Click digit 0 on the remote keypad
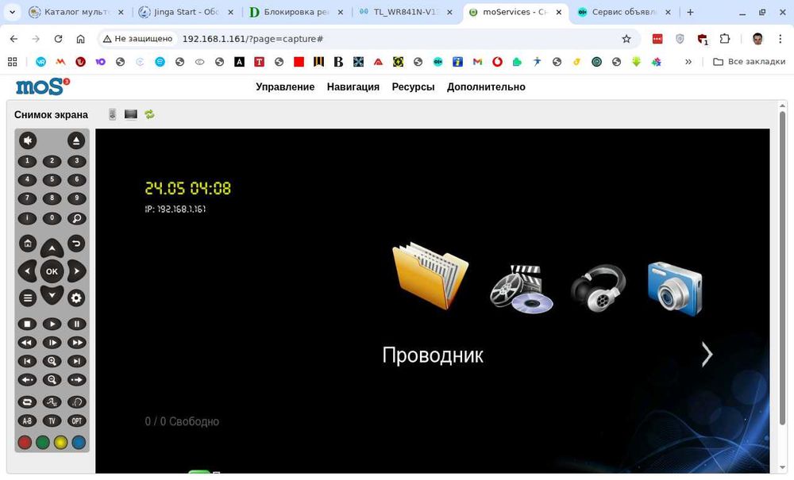 [x=52, y=218]
